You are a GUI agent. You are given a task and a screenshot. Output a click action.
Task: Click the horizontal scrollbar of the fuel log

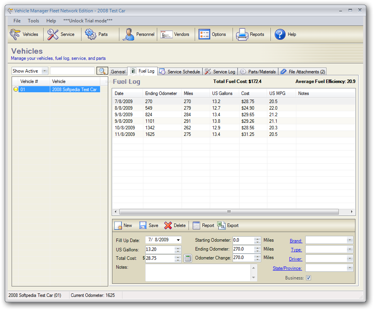click(229, 212)
